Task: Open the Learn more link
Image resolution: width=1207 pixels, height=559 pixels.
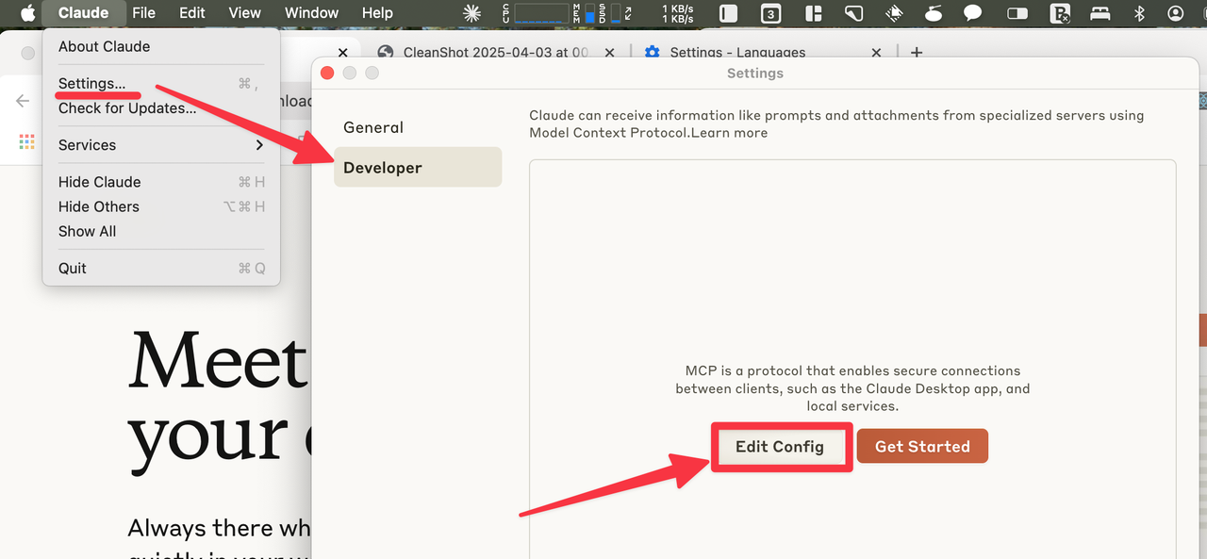Action: pos(729,133)
